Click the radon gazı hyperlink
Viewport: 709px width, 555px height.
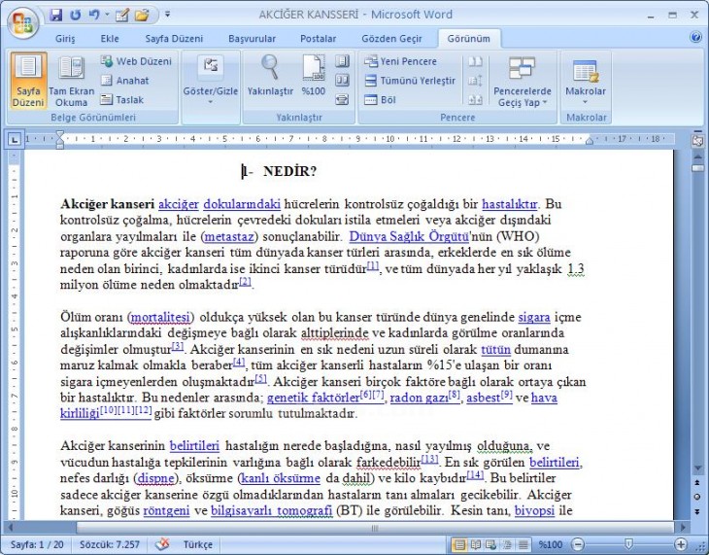coord(419,398)
